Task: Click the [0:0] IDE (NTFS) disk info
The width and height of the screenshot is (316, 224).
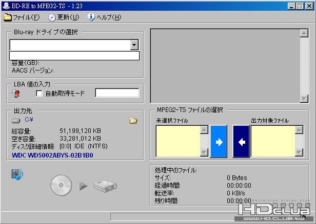Action: click(84, 146)
